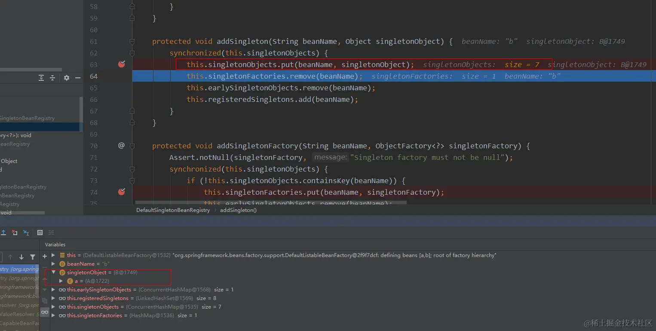Screen dimensions: 656x331
Task: Click the 'size = 7' inline debug hint
Action: pyautogui.click(x=522, y=65)
